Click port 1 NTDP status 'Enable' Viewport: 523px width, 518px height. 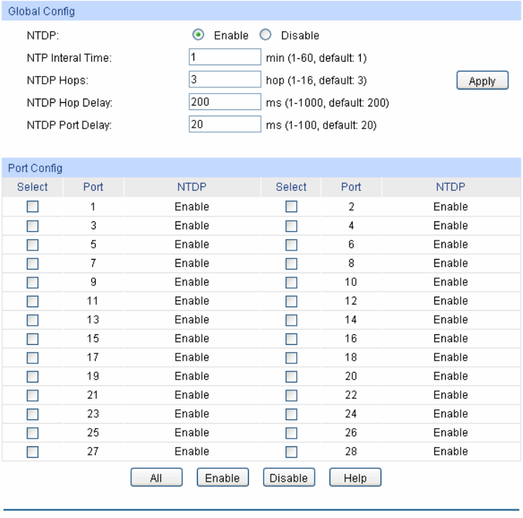click(x=192, y=206)
